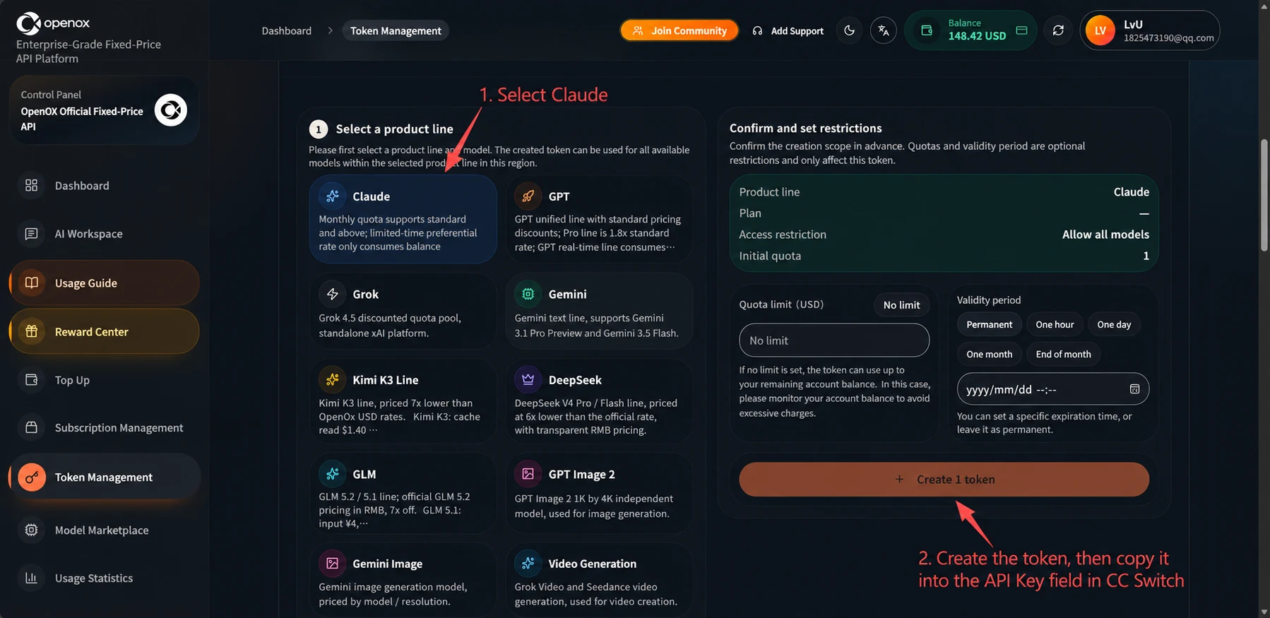Open the Reward Center sidebar item
Viewport: 1270px width, 618px height.
(104, 331)
